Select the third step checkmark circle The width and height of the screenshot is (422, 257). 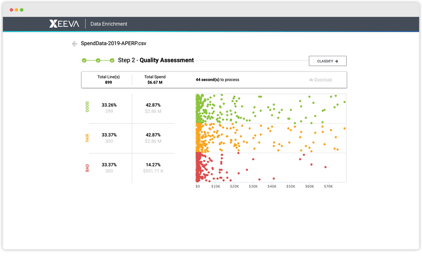[x=112, y=61]
